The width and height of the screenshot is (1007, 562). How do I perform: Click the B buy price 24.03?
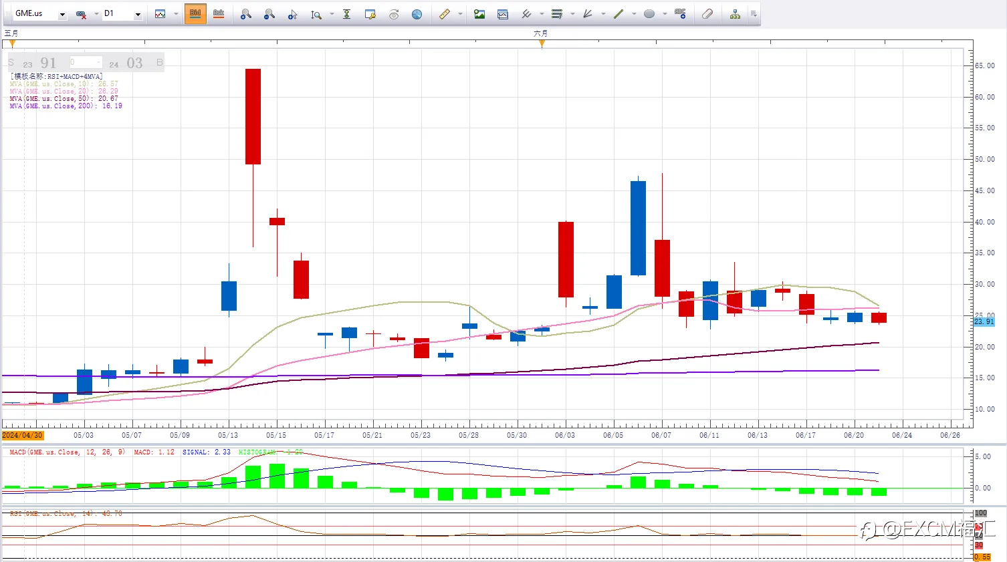(x=135, y=63)
